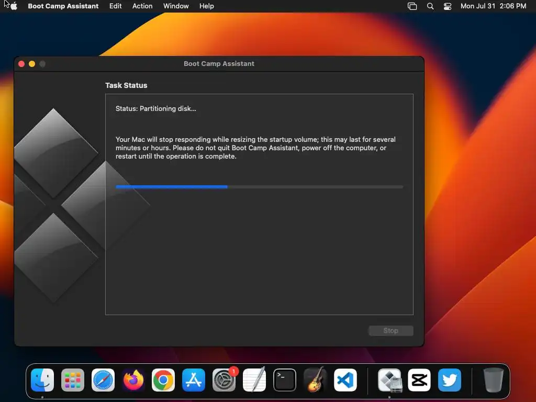Click the Task Status heading
This screenshot has width=536, height=402.
126,85
